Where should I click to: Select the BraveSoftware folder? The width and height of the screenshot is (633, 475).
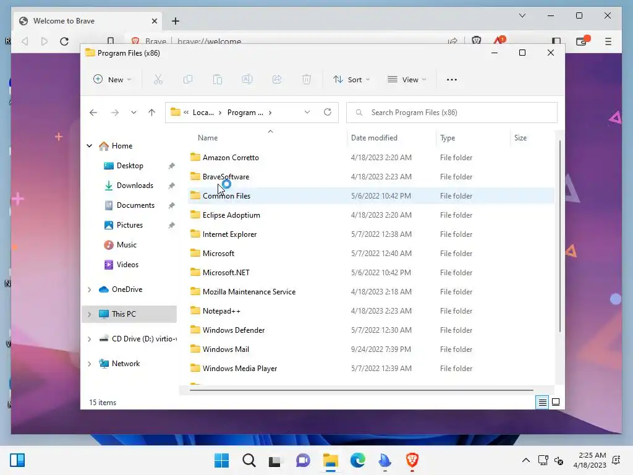pyautogui.click(x=371, y=176)
